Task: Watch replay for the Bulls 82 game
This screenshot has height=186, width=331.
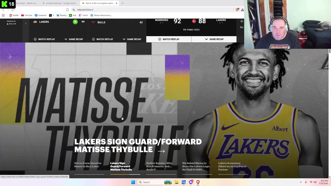Action: tap(102, 39)
